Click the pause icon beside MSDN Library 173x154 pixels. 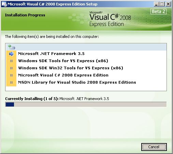(11, 82)
